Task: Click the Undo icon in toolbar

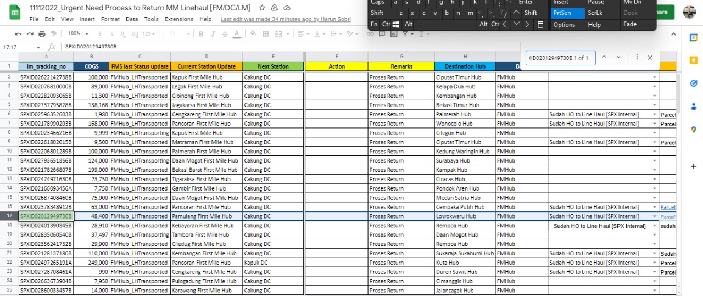Action: (x=18, y=34)
